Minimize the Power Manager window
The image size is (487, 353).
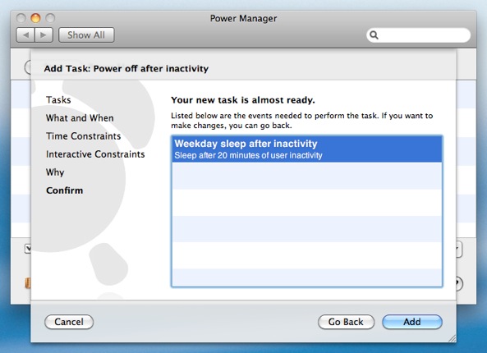35,18
